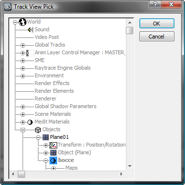Expand the Object (Plane) node
This screenshot has width=185, height=185.
coord(46,153)
